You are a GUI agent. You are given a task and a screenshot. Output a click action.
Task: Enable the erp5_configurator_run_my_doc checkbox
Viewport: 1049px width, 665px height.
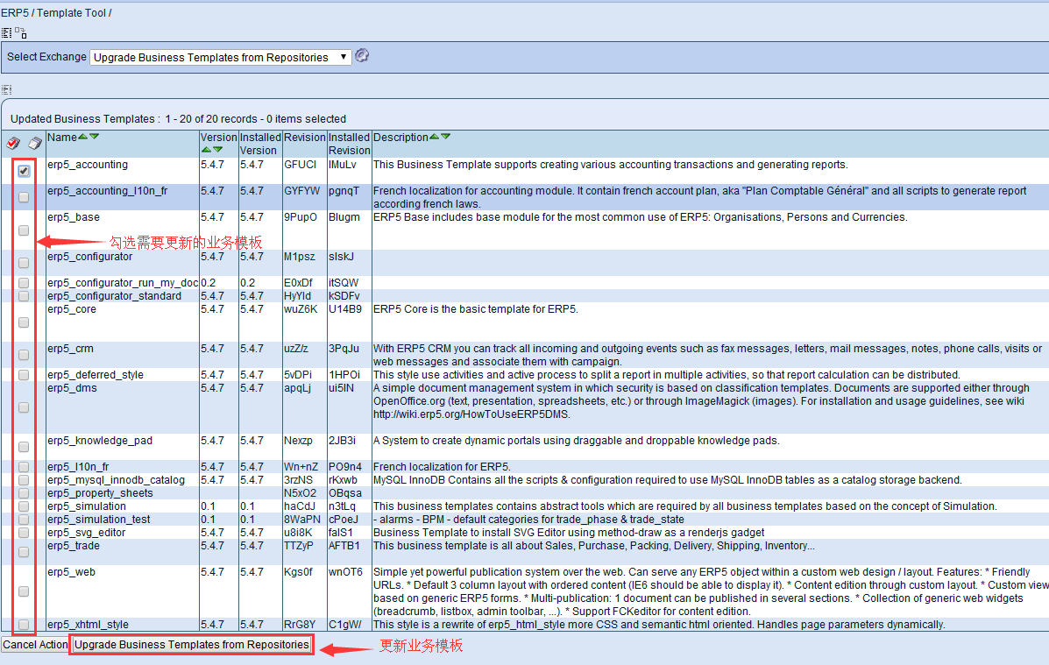[x=24, y=283]
